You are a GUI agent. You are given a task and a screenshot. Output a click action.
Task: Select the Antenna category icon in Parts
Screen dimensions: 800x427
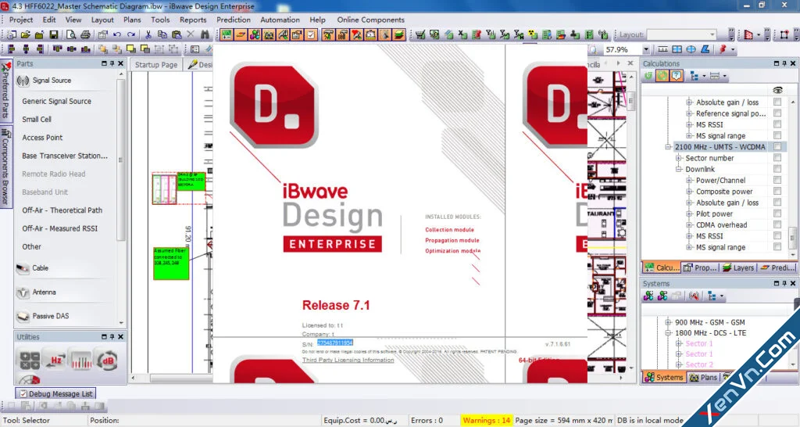(x=23, y=292)
